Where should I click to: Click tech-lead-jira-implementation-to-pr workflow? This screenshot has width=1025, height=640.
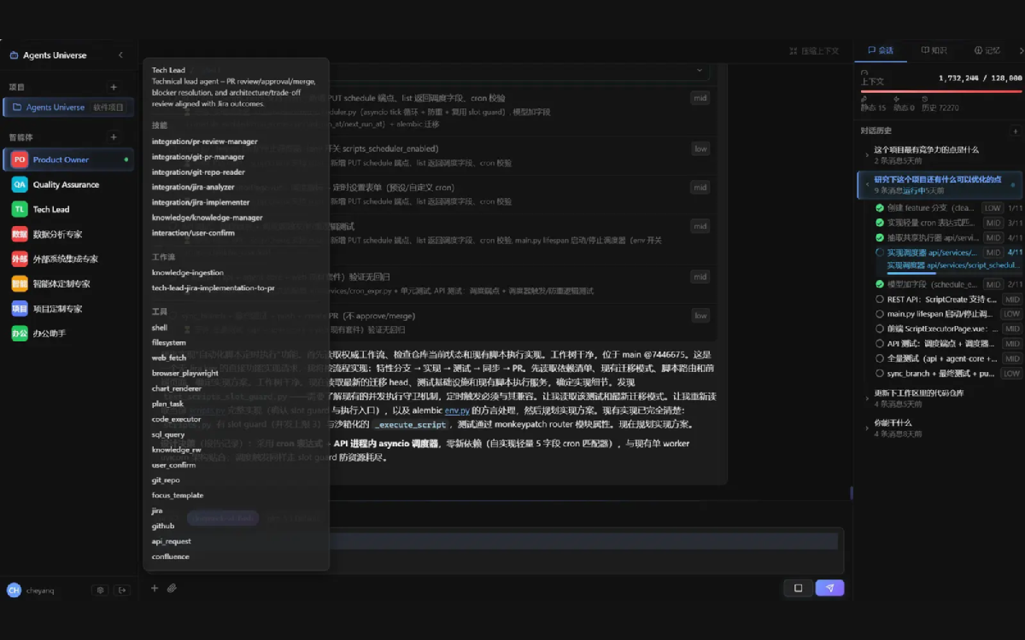[x=214, y=288]
